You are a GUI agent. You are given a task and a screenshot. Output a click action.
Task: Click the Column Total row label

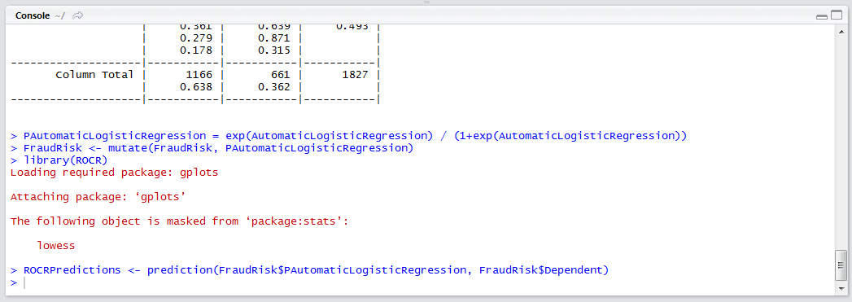click(x=94, y=74)
